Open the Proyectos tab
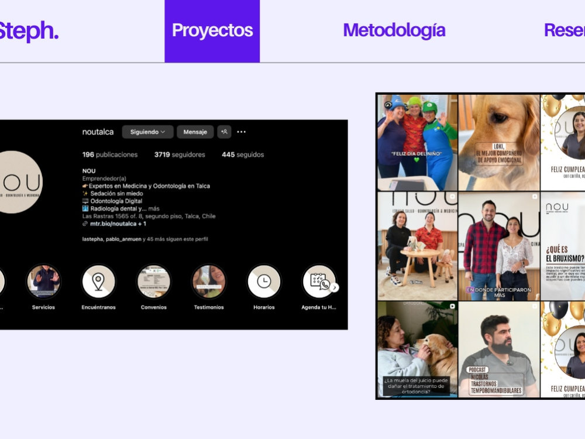This screenshot has height=439, width=585. click(212, 31)
